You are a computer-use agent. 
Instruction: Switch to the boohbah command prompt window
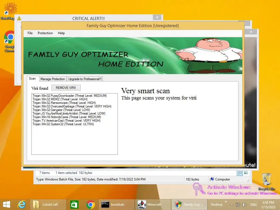pyautogui.click(x=116, y=205)
